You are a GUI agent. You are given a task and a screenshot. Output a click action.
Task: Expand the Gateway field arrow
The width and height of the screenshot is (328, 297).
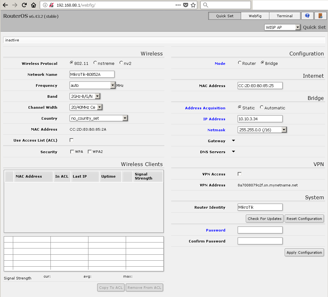coord(233,141)
